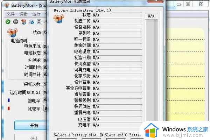210x140 pixels.
Task: Click the % 剩余 label in main window
Action: (34, 60)
